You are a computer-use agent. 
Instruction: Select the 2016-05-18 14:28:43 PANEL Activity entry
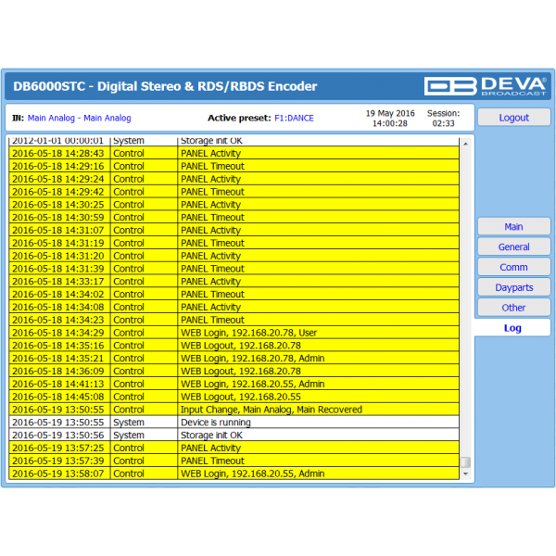(x=234, y=153)
